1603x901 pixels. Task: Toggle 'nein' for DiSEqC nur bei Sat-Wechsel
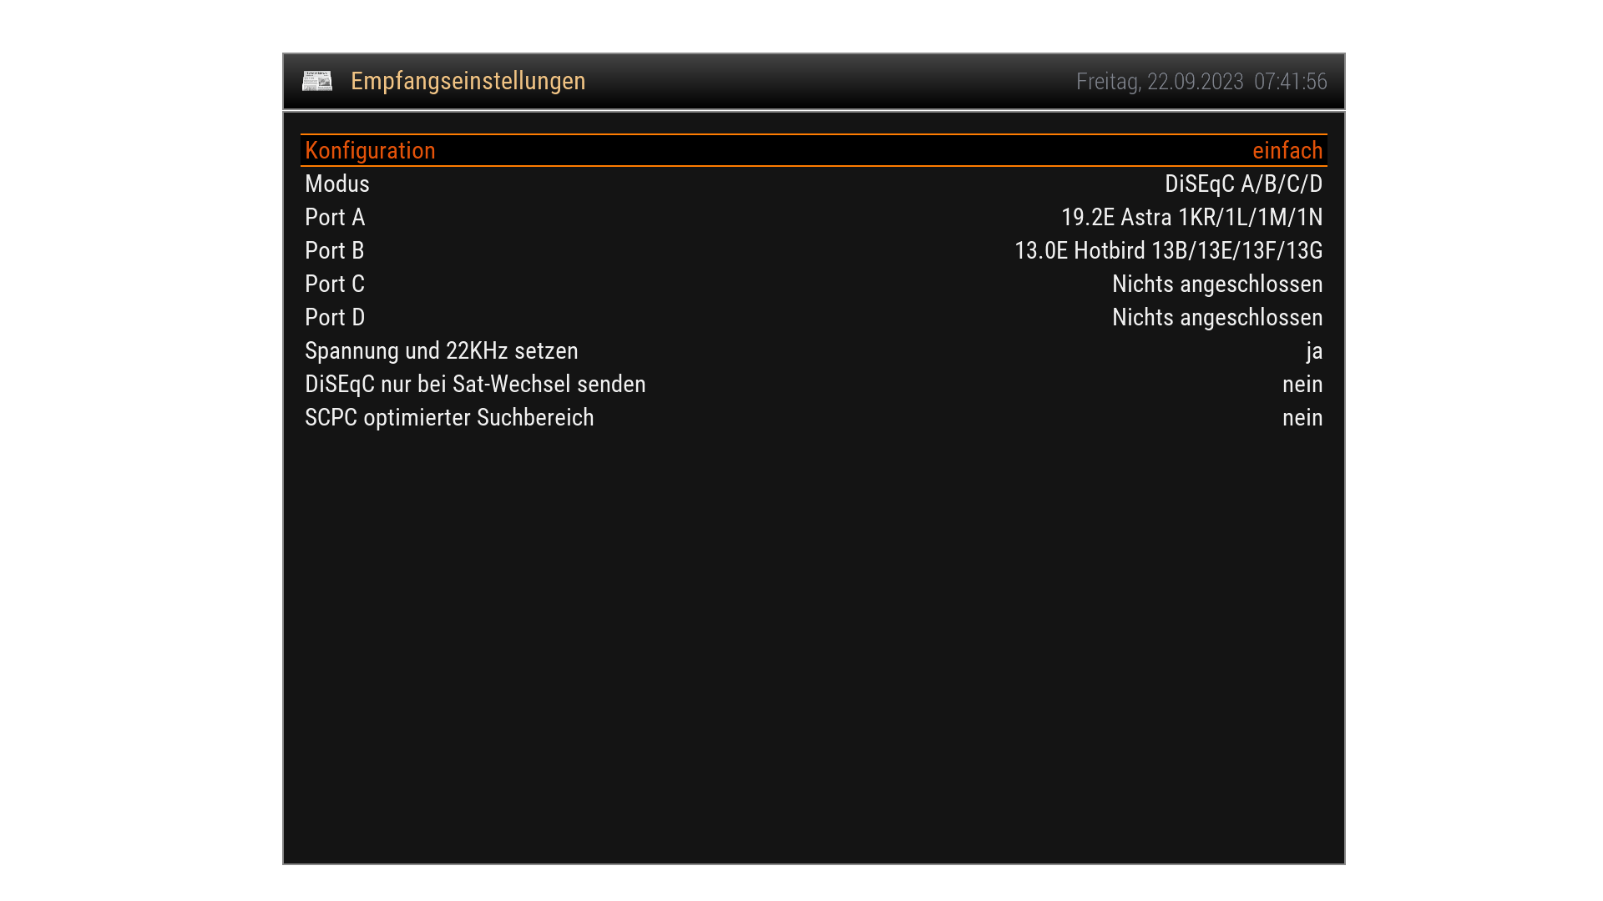click(1302, 385)
